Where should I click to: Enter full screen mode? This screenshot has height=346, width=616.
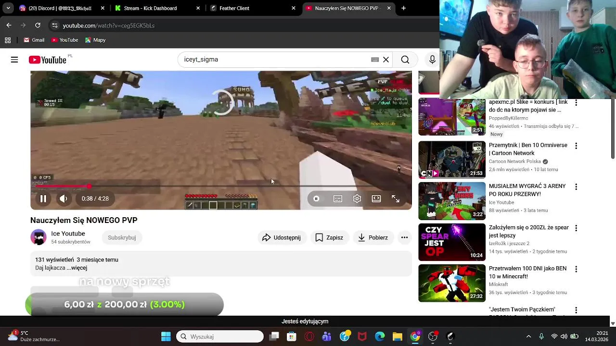coord(396,198)
